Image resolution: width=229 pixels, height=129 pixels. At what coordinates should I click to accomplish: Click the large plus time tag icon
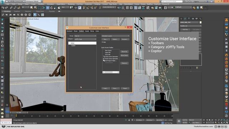pyautogui.click(x=179, y=121)
